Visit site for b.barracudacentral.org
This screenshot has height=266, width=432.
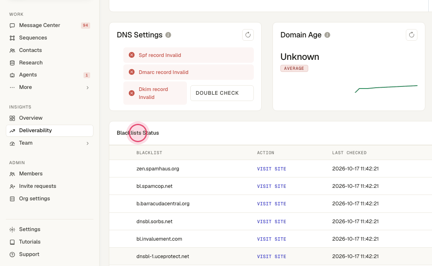272,204
